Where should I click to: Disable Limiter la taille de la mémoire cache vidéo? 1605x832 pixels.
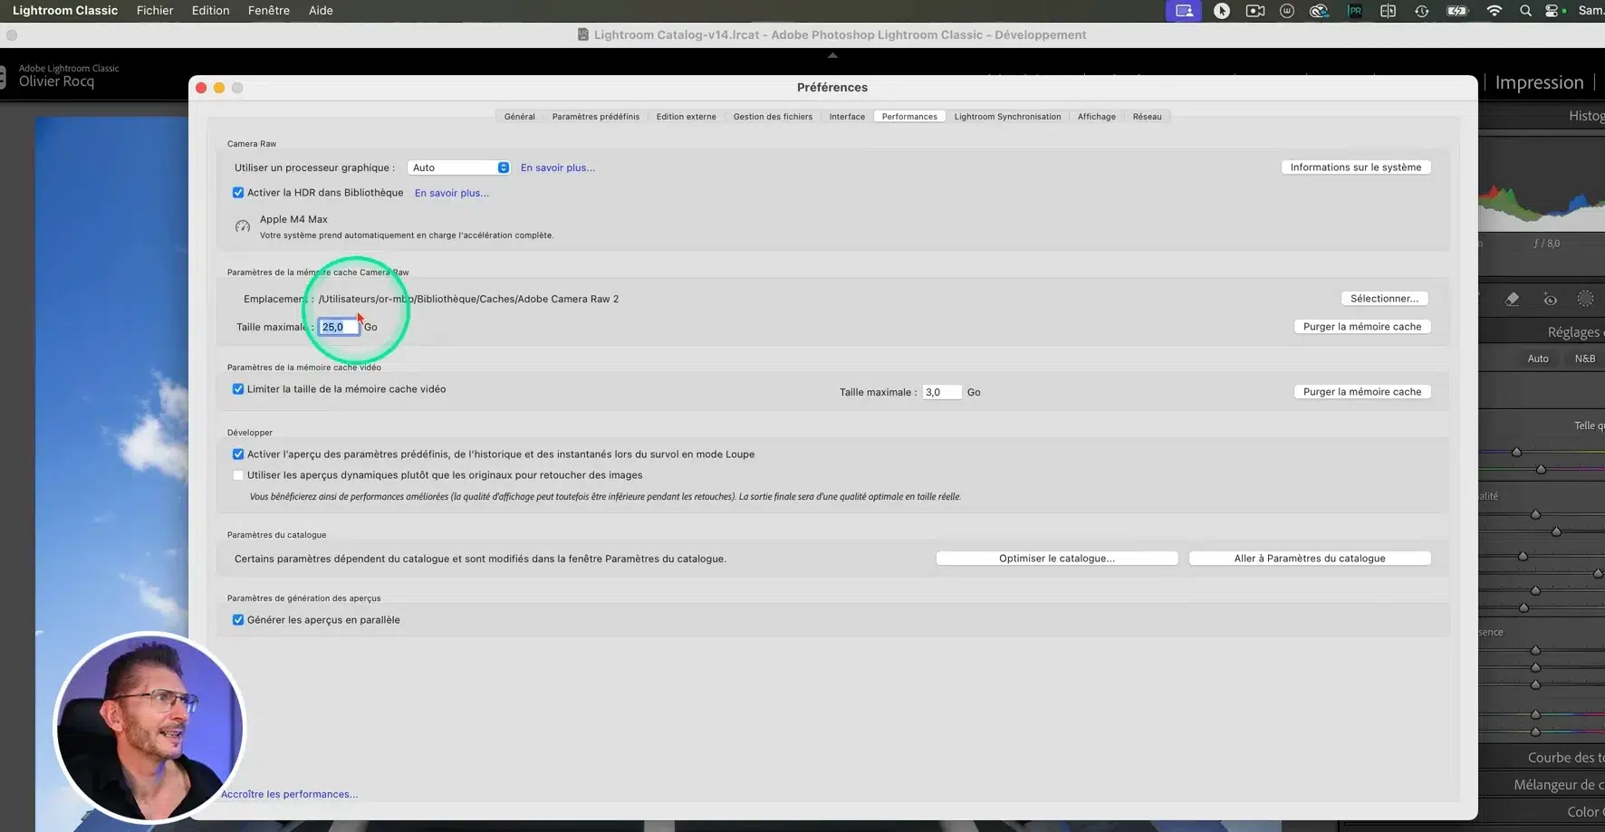[x=238, y=389]
